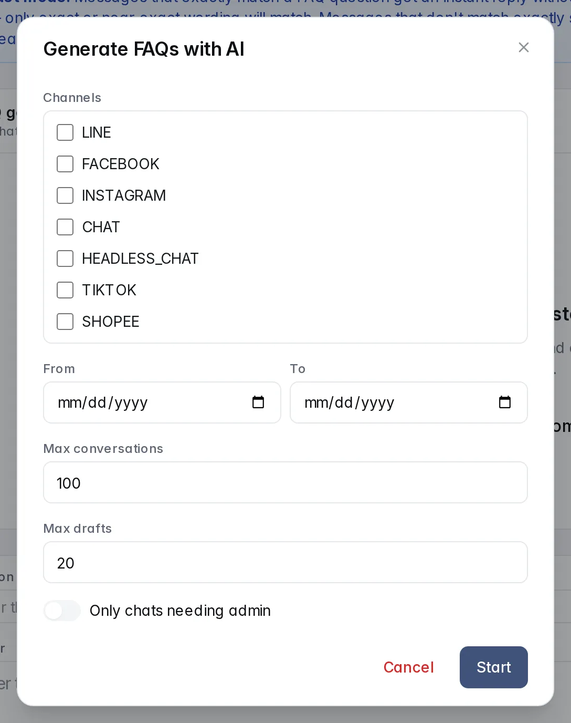Click the INSTAGRAM label text
This screenshot has height=723, width=571.
124,195
